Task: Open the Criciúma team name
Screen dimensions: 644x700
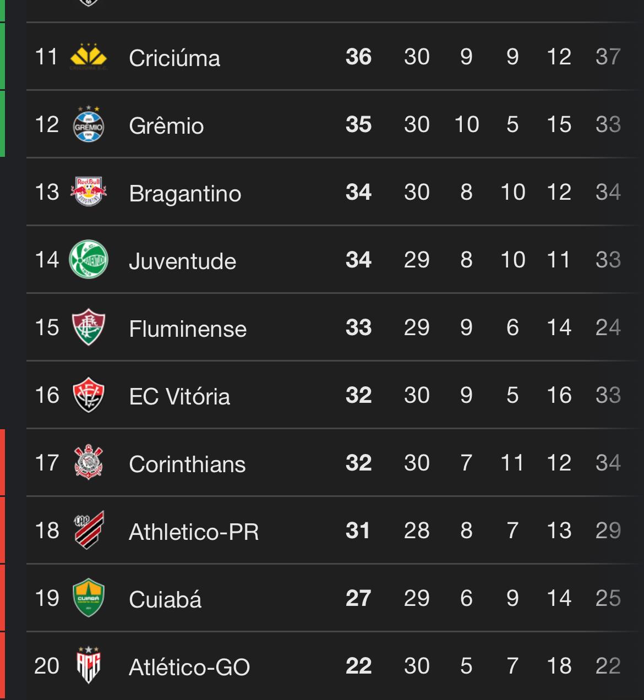Action: pyautogui.click(x=174, y=58)
